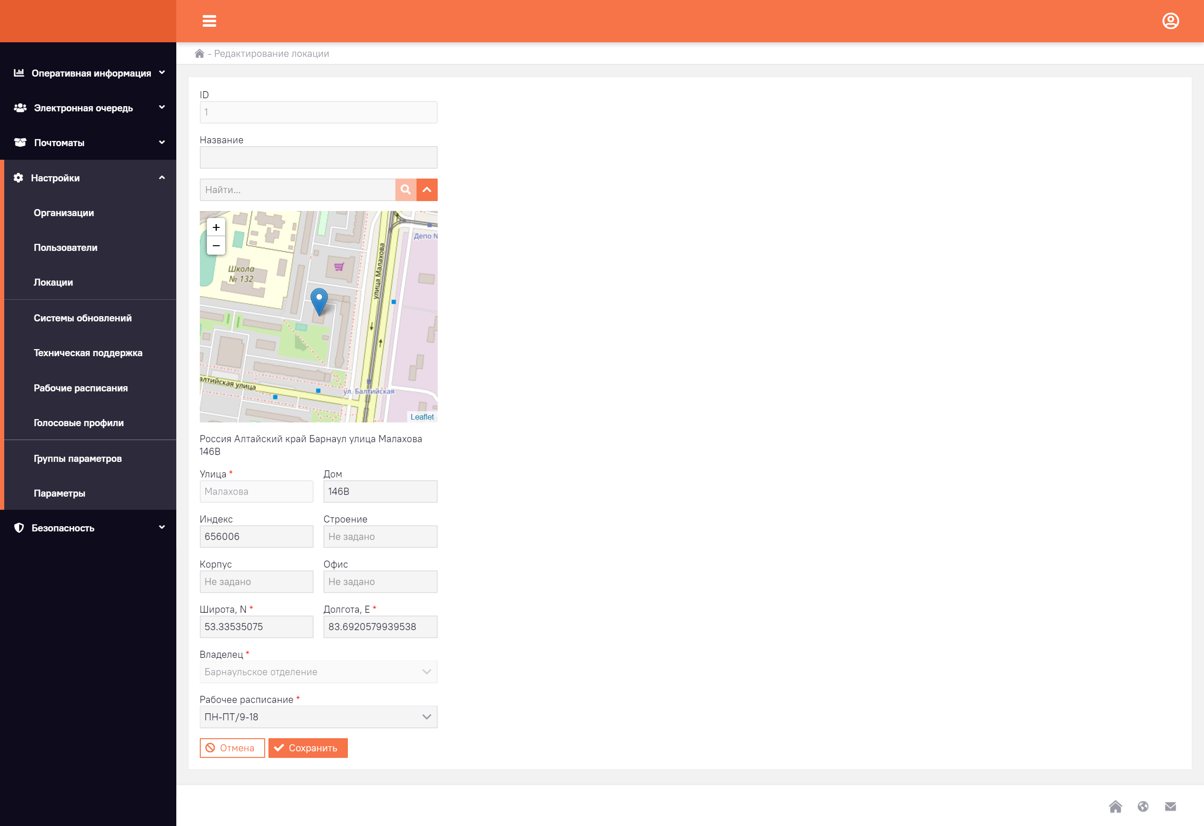Expand Безопасность chevron
Image resolution: width=1204 pixels, height=826 pixels.
(x=162, y=527)
